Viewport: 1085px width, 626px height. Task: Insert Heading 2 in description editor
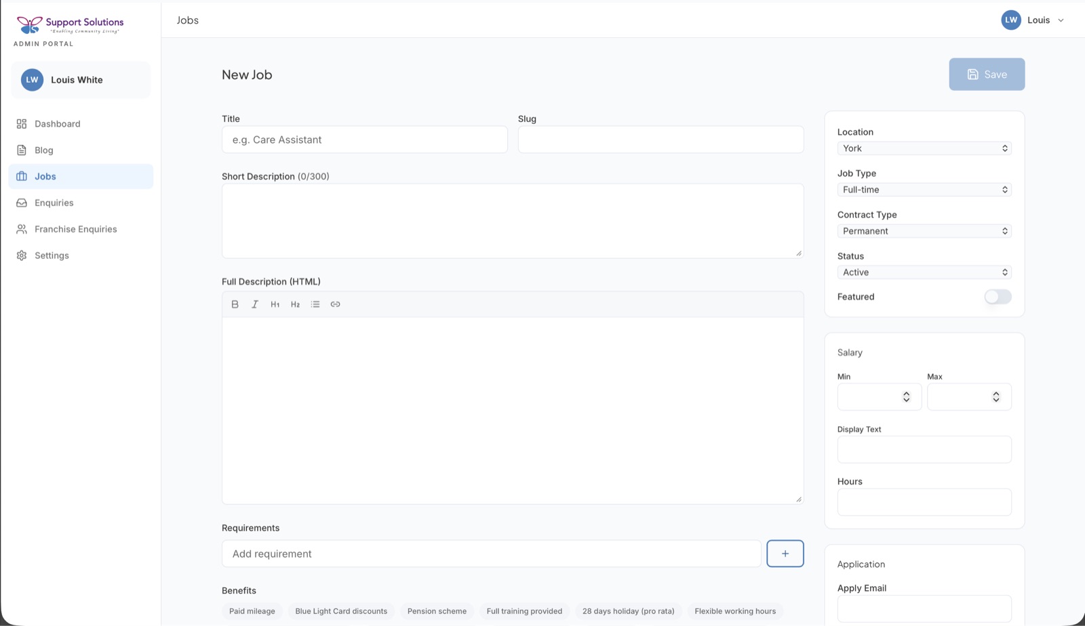click(x=295, y=304)
